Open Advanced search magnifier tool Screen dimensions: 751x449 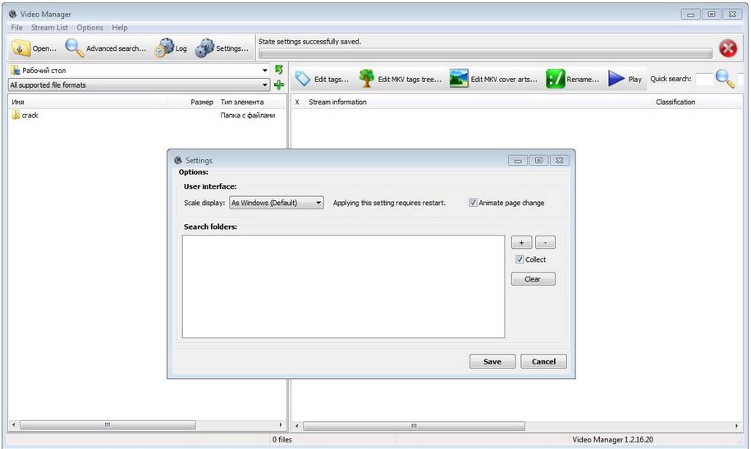point(74,48)
